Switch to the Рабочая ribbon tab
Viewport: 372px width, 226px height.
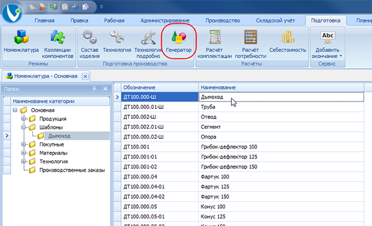114,20
